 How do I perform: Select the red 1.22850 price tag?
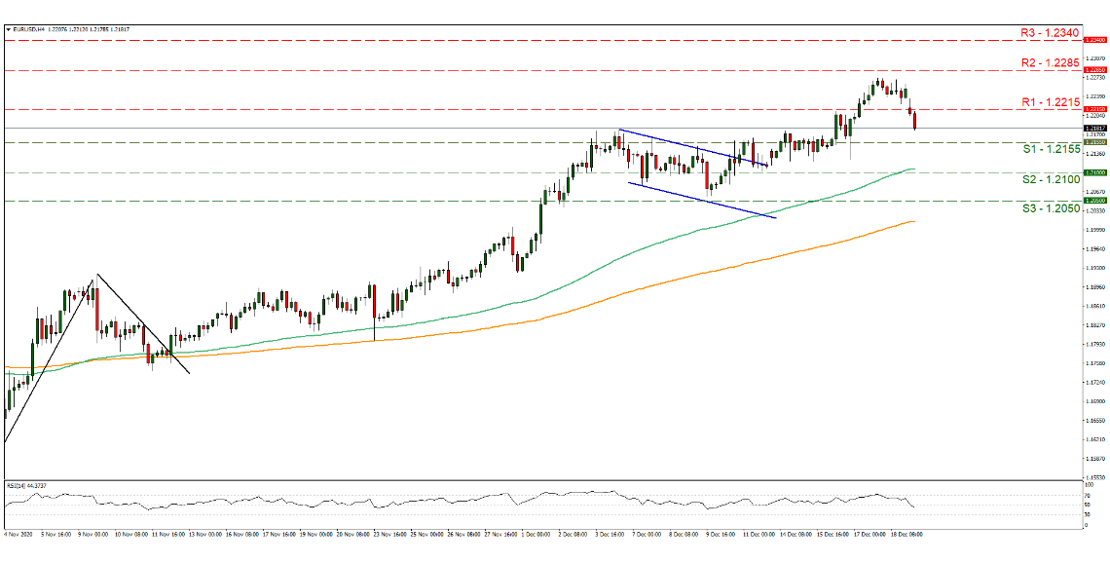coord(1094,71)
